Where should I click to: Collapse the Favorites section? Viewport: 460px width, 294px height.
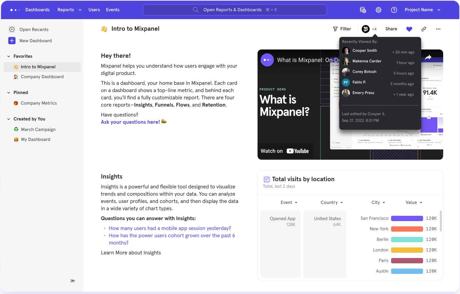(x=9, y=56)
